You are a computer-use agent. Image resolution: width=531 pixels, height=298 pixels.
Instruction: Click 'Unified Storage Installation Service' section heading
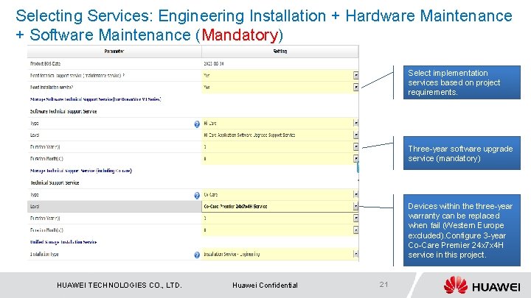63,242
